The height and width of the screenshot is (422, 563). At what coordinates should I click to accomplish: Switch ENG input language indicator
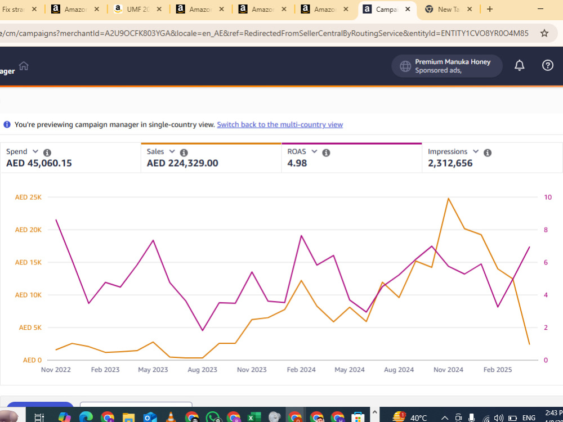(529, 417)
